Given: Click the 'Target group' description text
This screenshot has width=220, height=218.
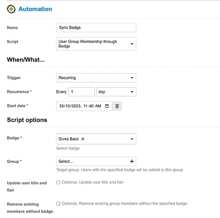Looking at the screenshot, I should pyautogui.click(x=120, y=170).
